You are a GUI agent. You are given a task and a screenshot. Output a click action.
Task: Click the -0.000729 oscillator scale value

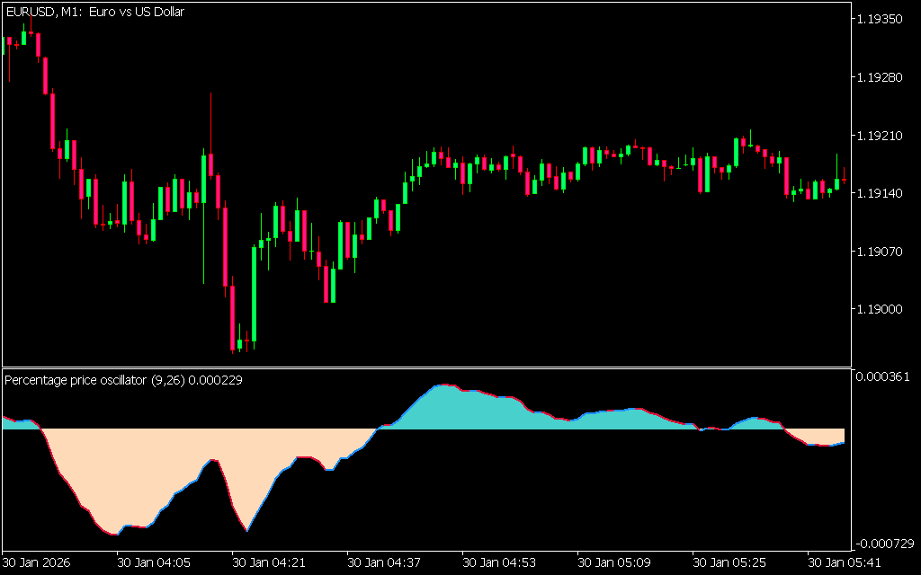pos(885,544)
